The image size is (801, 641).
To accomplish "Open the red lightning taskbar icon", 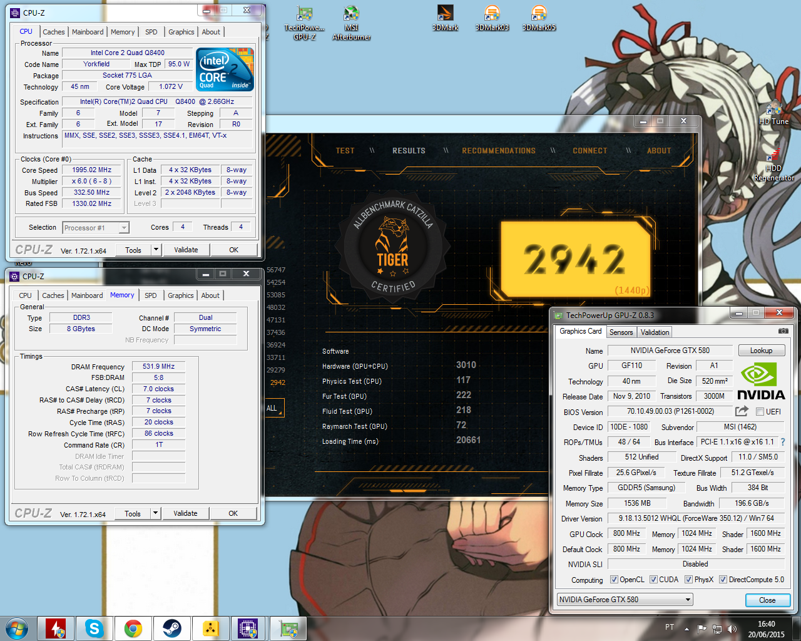I will [x=56, y=628].
